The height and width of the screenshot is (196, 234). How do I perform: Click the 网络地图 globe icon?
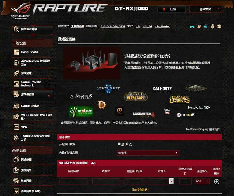16,160
